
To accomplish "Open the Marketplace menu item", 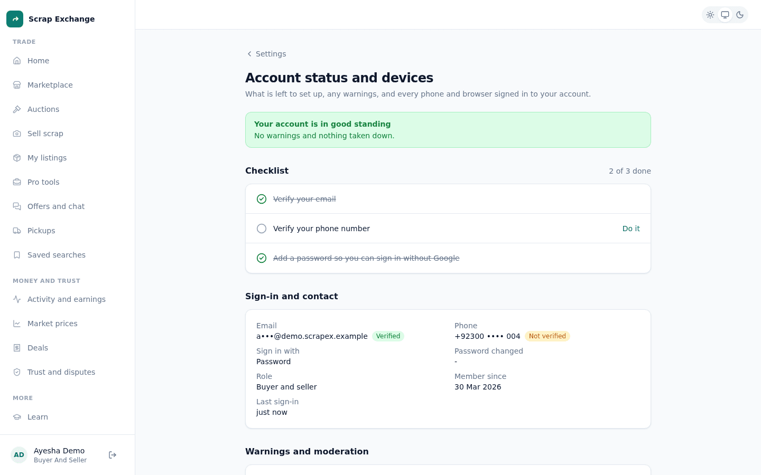I will (x=67, y=85).
